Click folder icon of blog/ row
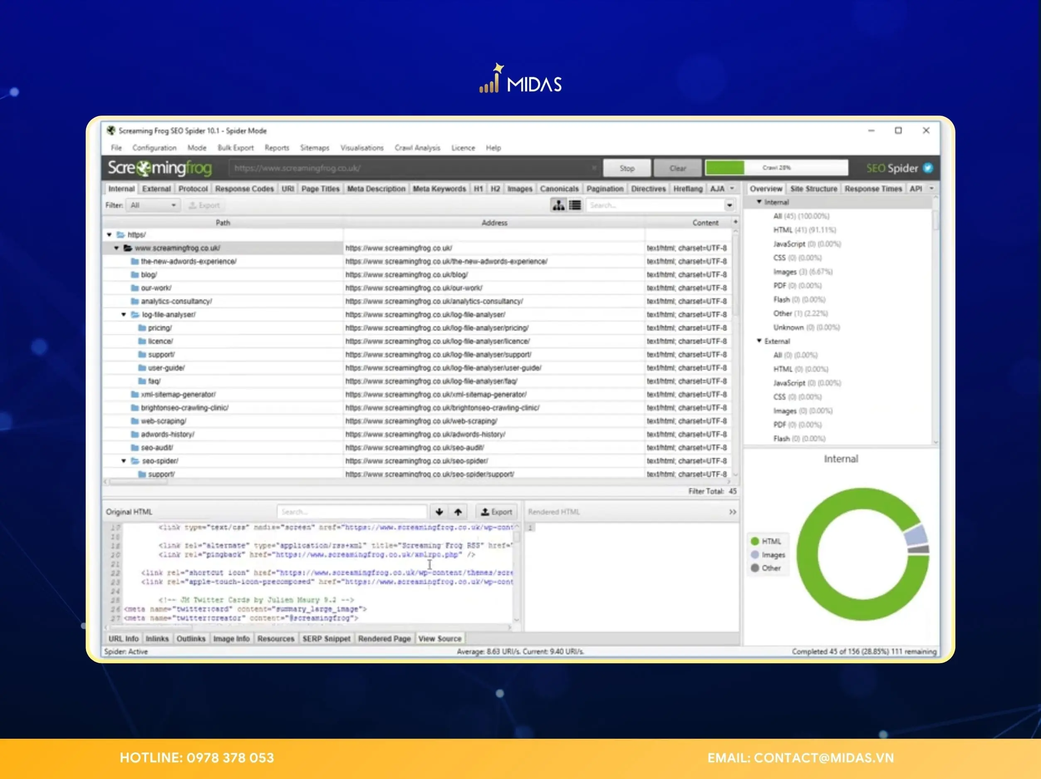1041x779 pixels. (x=135, y=274)
